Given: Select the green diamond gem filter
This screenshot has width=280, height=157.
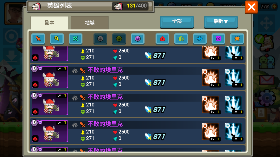Looking at the screenshot, I should (x=119, y=38).
